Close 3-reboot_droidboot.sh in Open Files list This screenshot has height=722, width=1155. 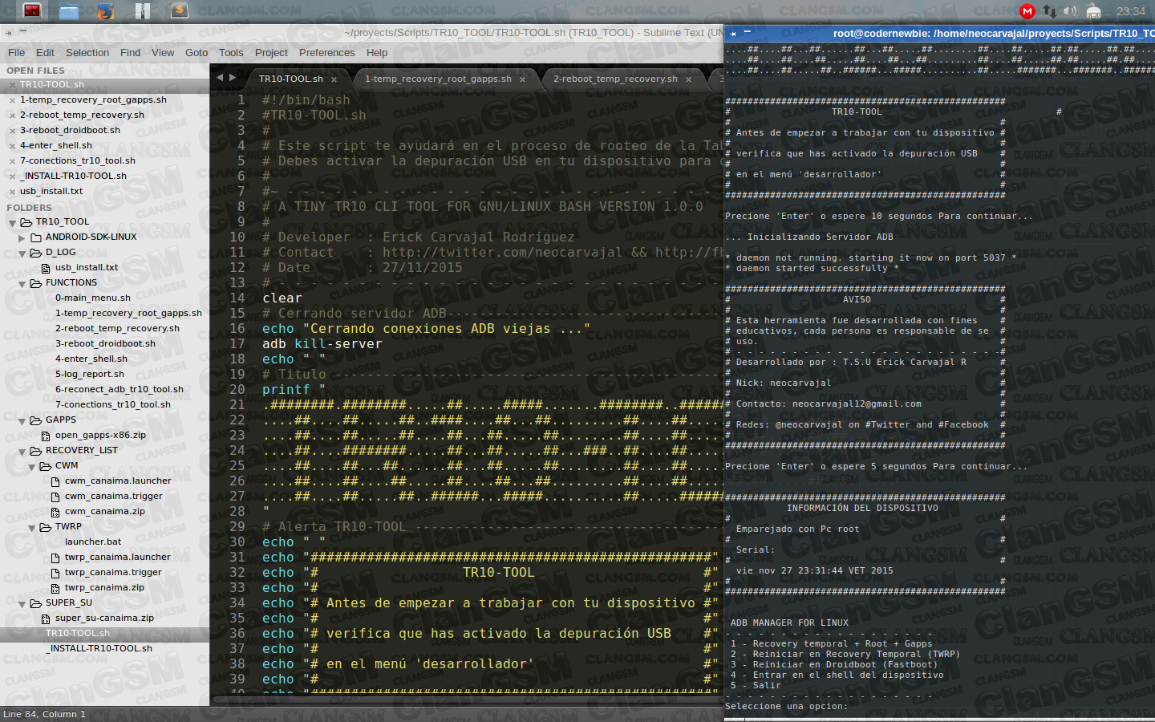12,131
